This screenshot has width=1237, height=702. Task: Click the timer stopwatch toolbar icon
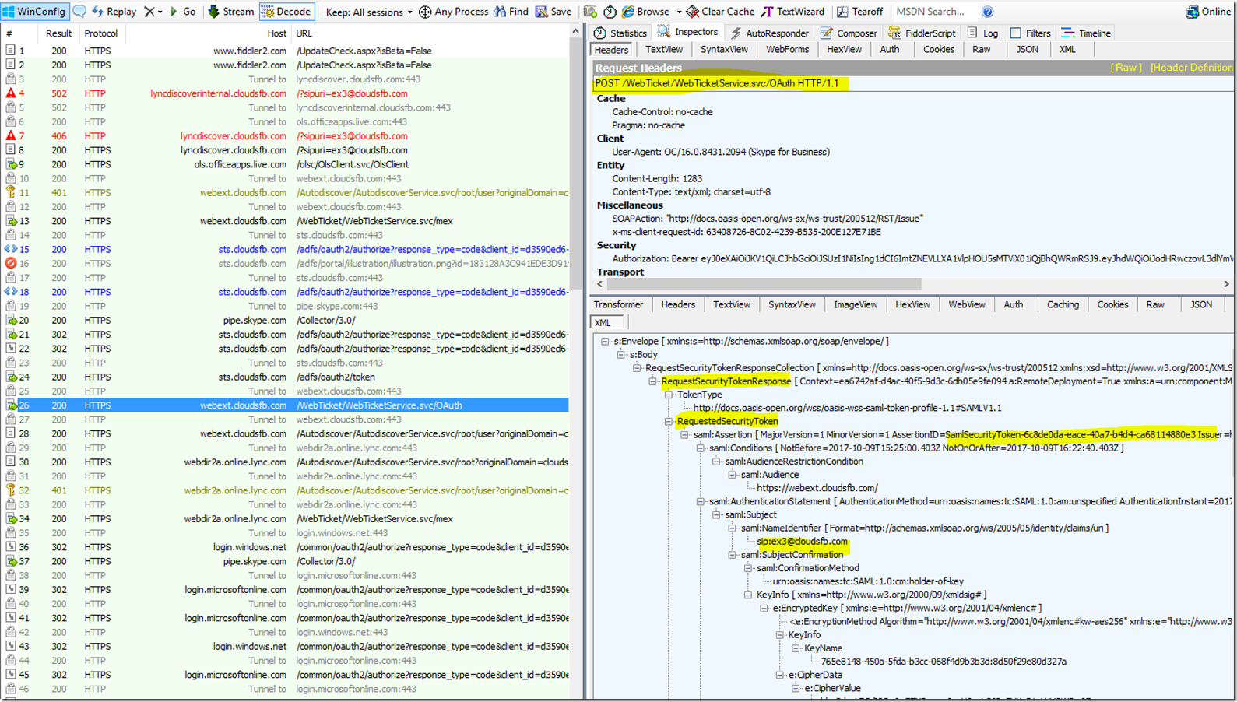[x=610, y=12]
